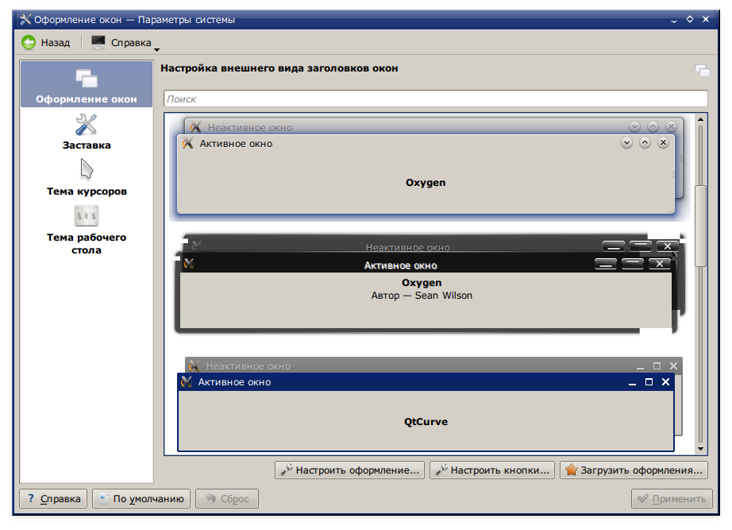Click inside the Поиск search field
This screenshot has height=530, width=732.
(x=435, y=99)
